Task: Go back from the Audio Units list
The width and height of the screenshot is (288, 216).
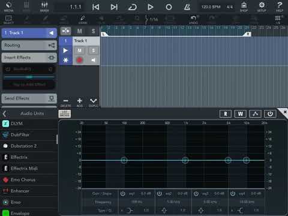Action: point(4,113)
